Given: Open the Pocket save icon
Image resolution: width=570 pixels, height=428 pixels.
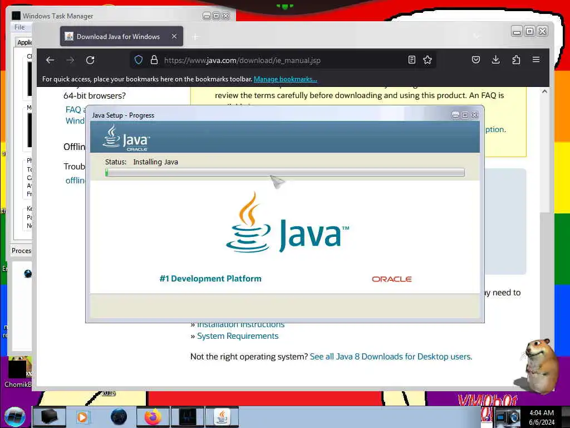Looking at the screenshot, I should [476, 60].
